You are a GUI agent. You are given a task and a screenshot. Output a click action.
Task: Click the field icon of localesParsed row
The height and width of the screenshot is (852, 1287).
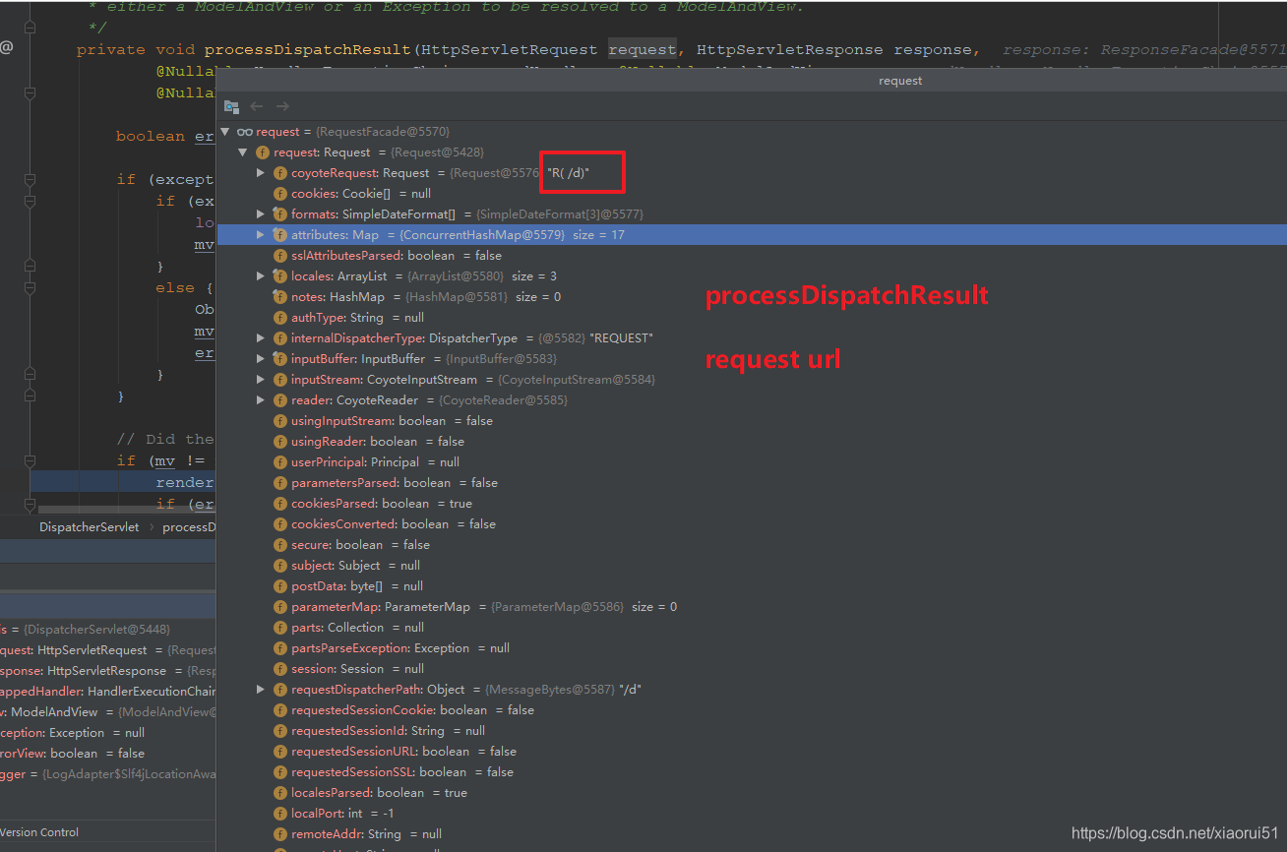point(280,793)
